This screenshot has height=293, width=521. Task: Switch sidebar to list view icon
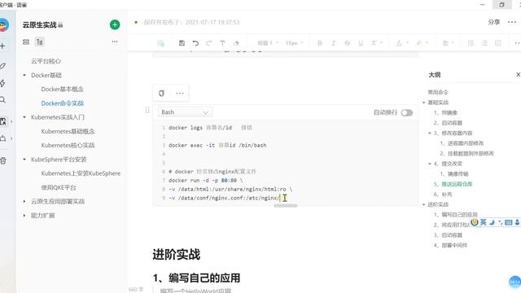pyautogui.click(x=26, y=42)
